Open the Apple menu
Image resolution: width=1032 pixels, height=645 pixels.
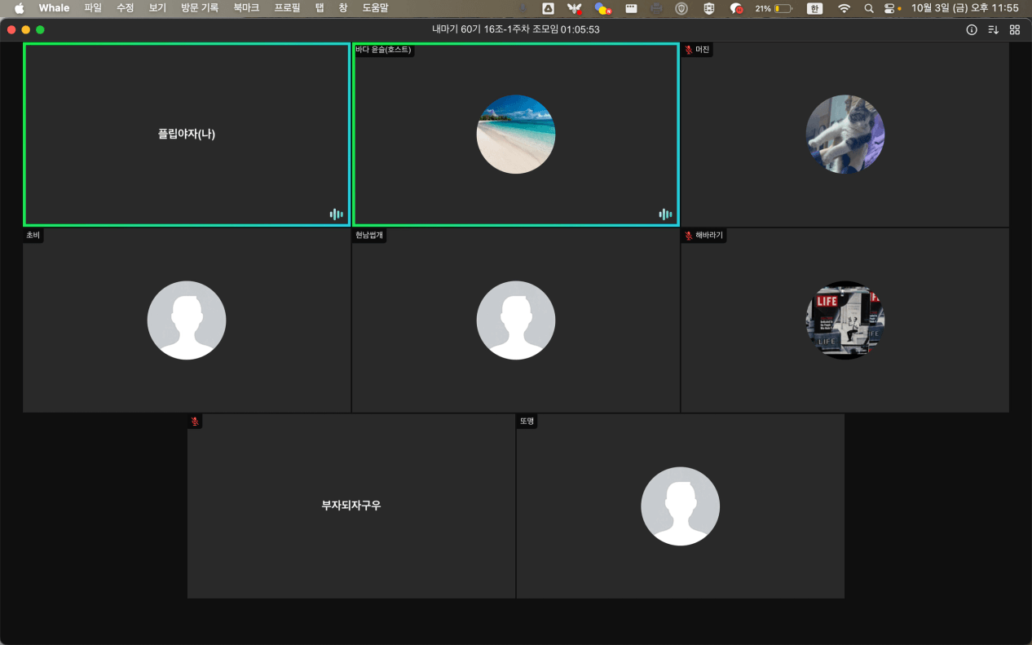pyautogui.click(x=19, y=8)
